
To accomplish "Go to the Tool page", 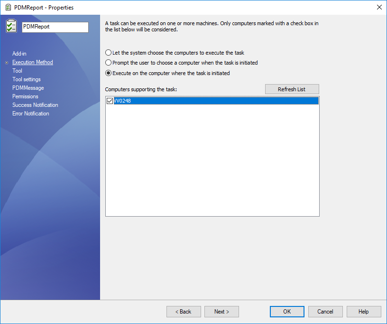I will (17, 71).
